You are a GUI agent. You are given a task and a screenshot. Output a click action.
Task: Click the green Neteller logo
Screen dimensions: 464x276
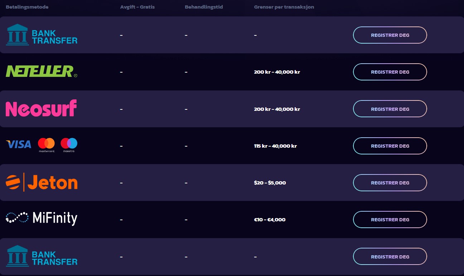[42, 72]
